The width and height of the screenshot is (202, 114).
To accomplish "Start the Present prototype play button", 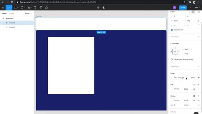I will pos(190,8).
